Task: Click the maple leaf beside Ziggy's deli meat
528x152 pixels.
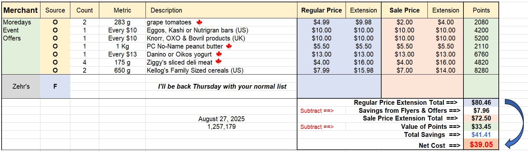Action: click(x=218, y=62)
